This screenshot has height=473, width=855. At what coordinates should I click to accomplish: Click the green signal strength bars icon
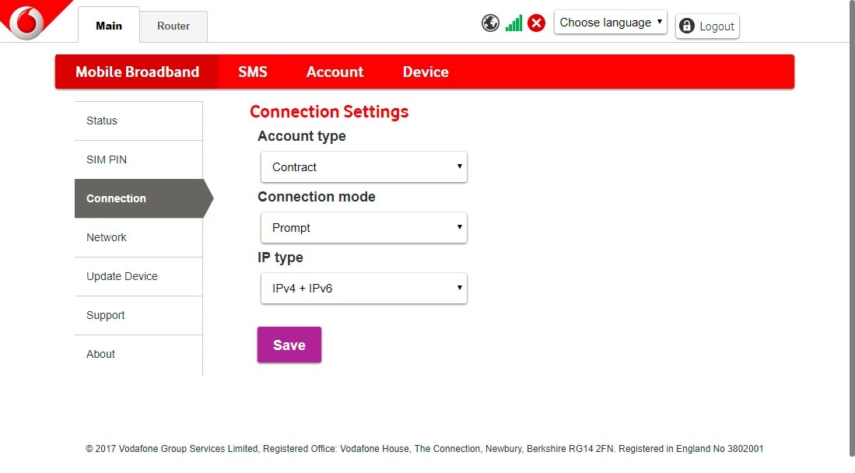tap(513, 23)
